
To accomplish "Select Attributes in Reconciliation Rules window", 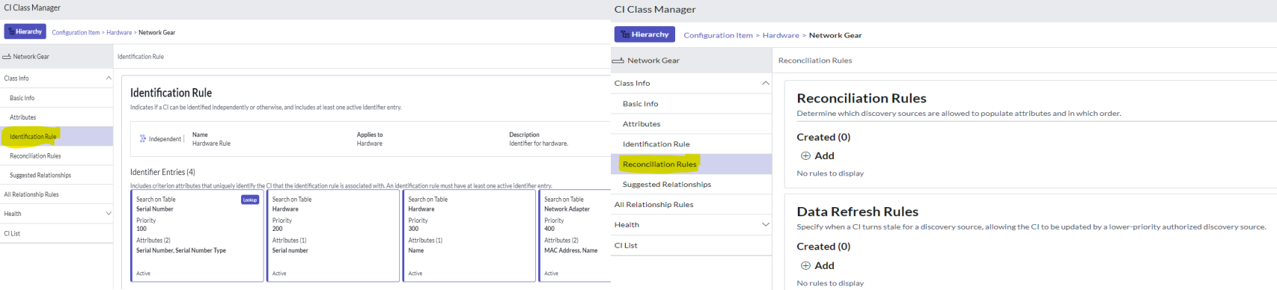I will [x=692, y=124].
